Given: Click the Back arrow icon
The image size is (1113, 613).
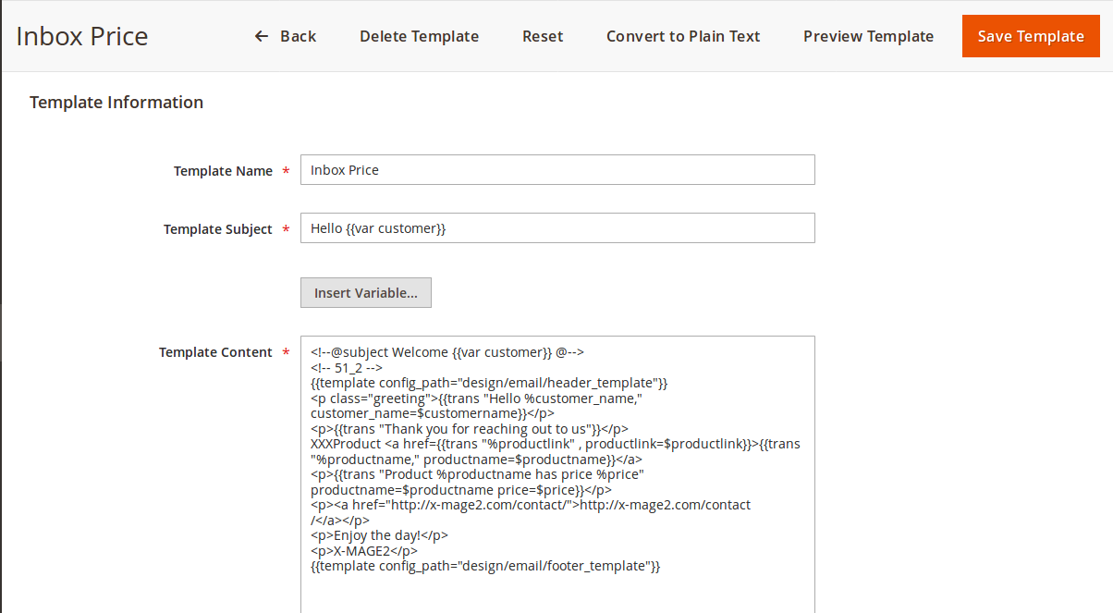Looking at the screenshot, I should (x=262, y=37).
